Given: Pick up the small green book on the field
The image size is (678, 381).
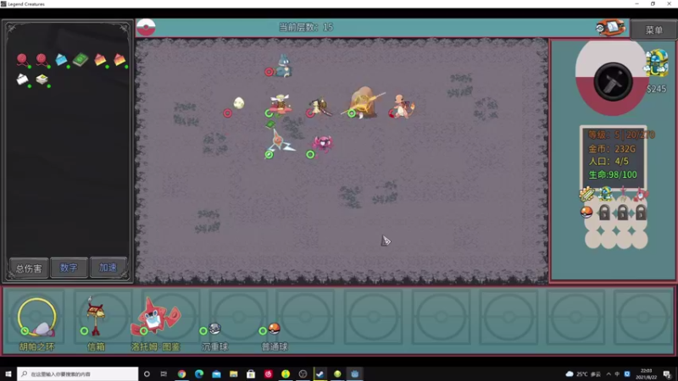Looking at the screenshot, I should coord(270,124).
